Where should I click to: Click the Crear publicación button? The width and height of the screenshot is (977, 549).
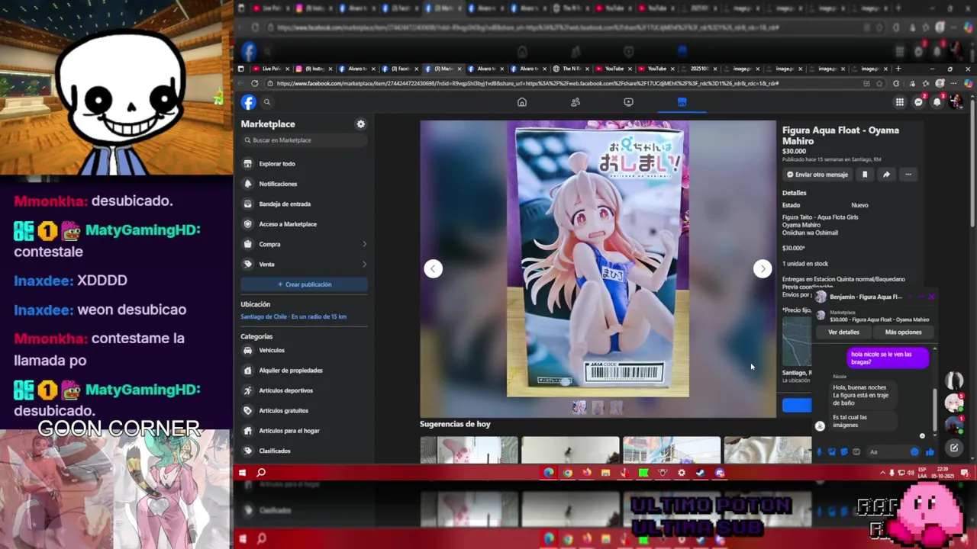(304, 284)
